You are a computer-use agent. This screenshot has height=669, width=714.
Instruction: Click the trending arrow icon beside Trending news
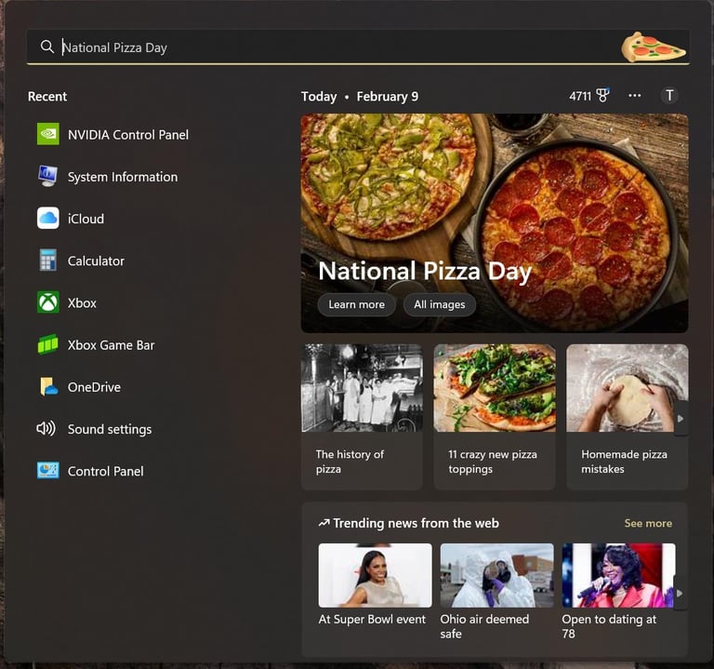pyautogui.click(x=324, y=523)
